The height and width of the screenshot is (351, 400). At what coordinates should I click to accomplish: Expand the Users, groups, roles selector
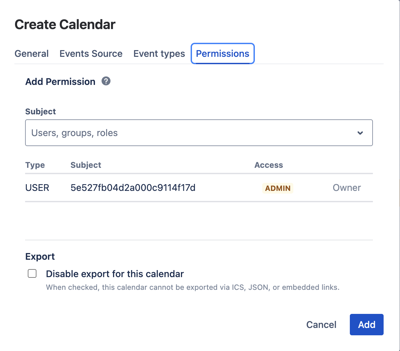(199, 133)
